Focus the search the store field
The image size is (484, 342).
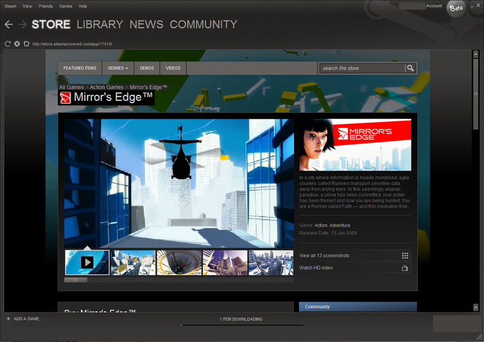click(362, 68)
